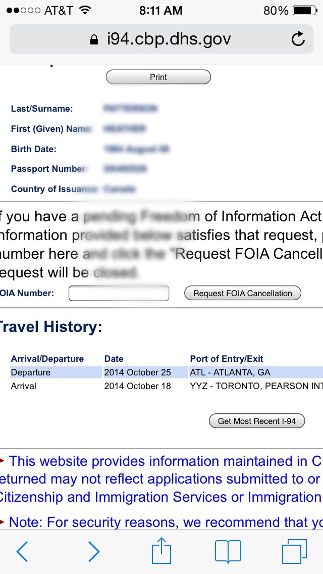Tap the padlock icon in the address bar

coord(94,39)
